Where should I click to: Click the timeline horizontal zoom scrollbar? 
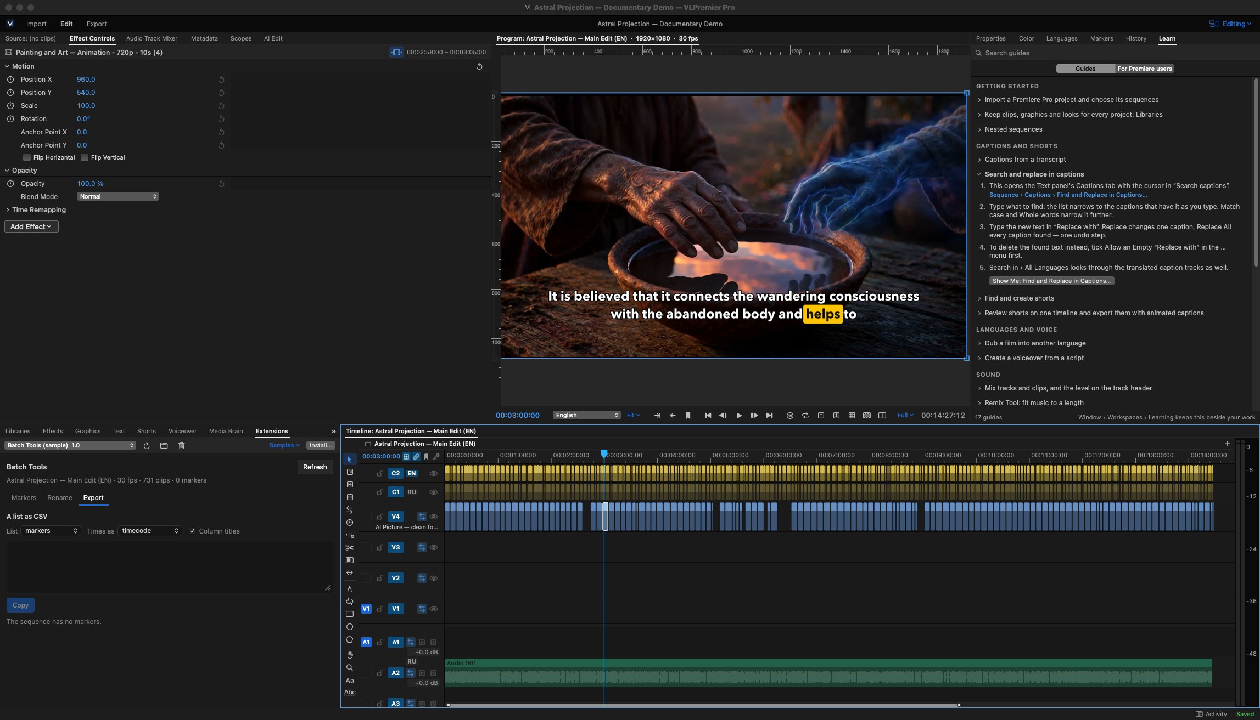704,705
